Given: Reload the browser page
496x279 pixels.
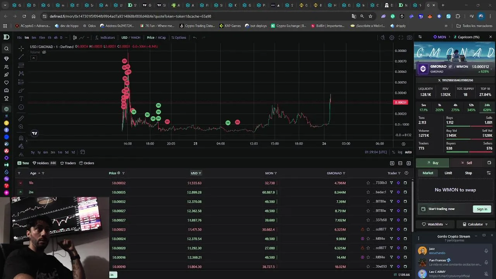Looking at the screenshot, I should pos(24,16).
